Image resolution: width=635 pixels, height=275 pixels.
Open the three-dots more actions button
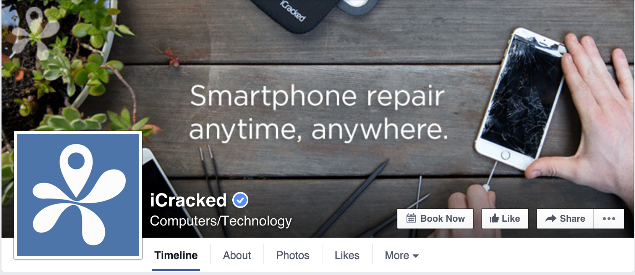coord(609,219)
